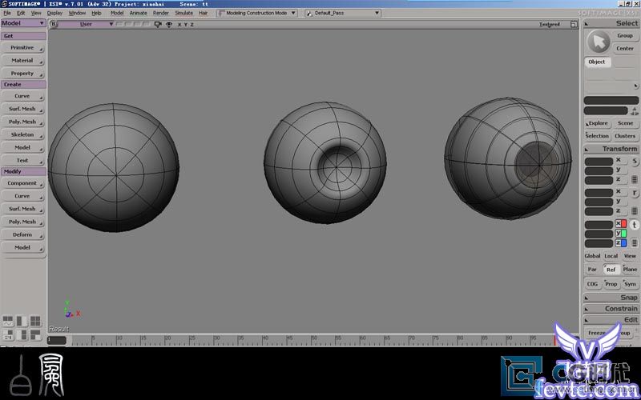Click the Scene button
The height and width of the screenshot is (400, 641).
[625, 123]
